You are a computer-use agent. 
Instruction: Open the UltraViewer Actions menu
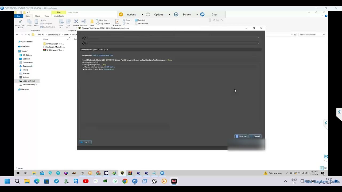click(x=131, y=14)
